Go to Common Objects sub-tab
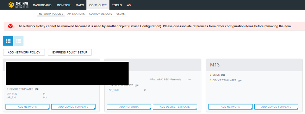305x114 pixels. coord(100,14)
